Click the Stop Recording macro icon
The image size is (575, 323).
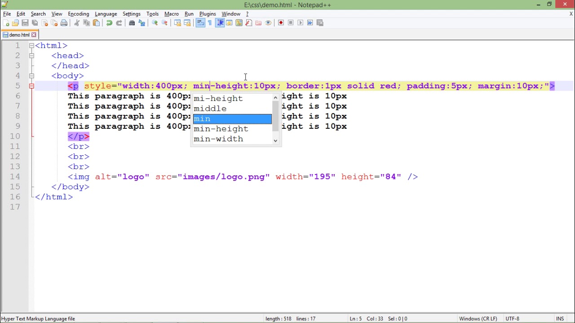click(x=291, y=23)
